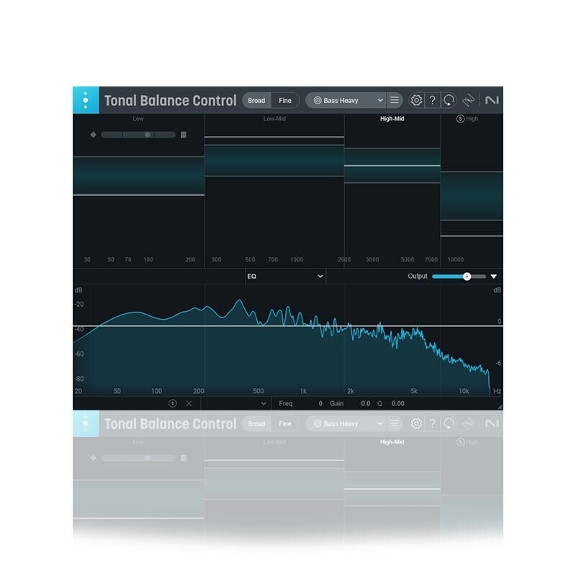Toggle the EQ band power icon
This screenshot has width=576, height=576.
coord(172,403)
